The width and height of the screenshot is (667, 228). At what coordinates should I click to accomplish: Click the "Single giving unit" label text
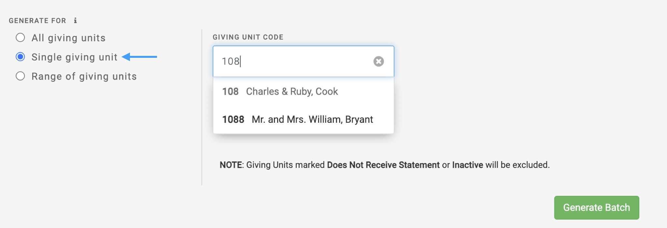pos(74,57)
